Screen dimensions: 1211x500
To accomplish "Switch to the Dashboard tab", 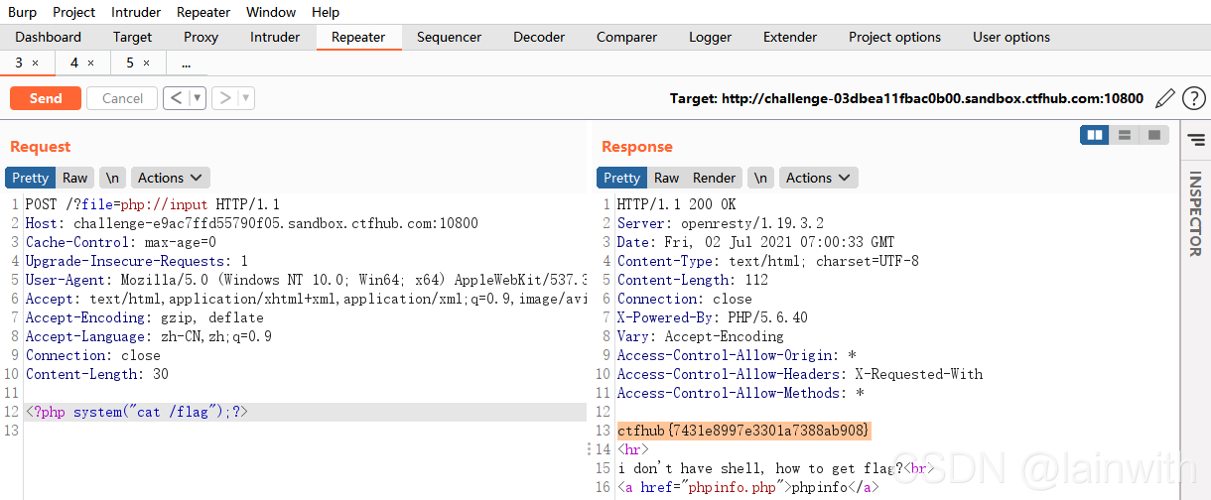I will (49, 37).
